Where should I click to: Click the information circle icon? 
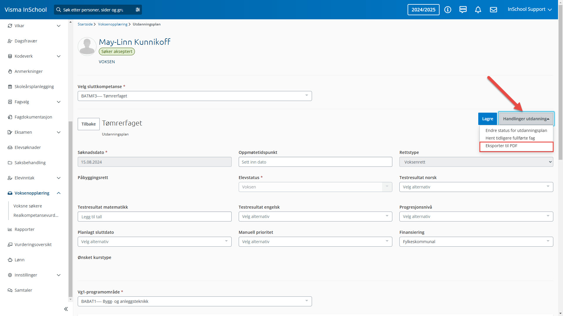(448, 10)
